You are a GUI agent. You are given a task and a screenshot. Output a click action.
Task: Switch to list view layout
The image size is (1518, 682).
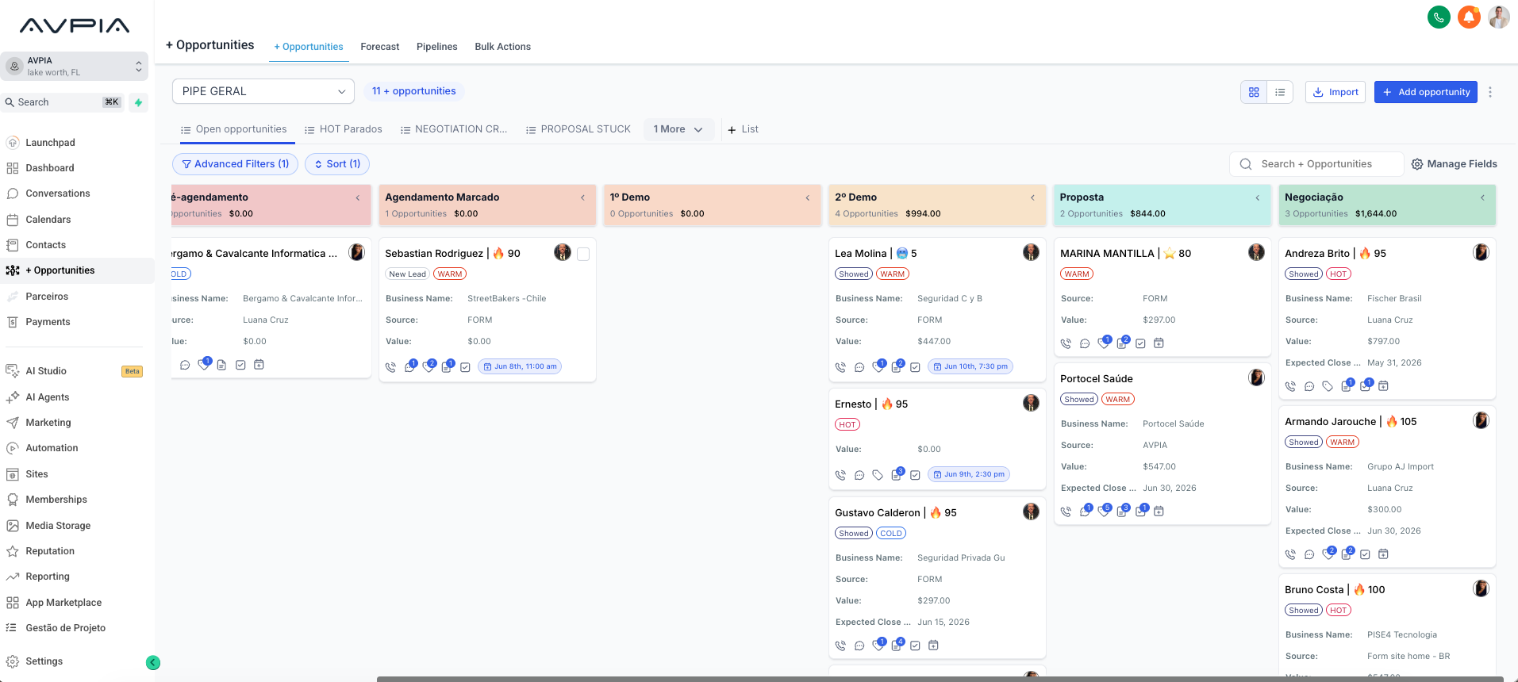point(1280,92)
